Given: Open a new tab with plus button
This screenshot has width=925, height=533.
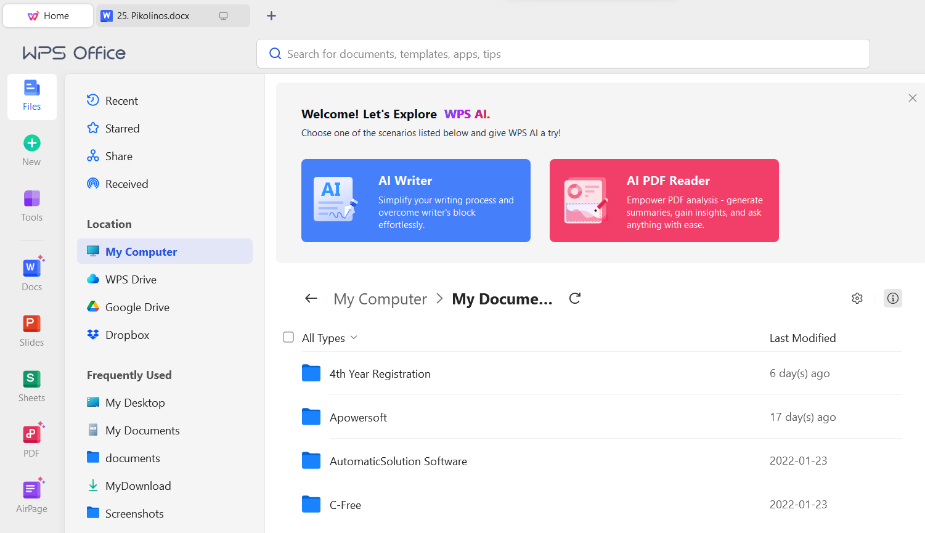Looking at the screenshot, I should point(271,16).
